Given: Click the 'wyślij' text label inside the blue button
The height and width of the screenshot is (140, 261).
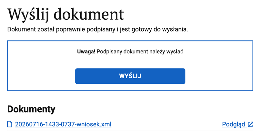Looking at the screenshot, I should point(130,76).
